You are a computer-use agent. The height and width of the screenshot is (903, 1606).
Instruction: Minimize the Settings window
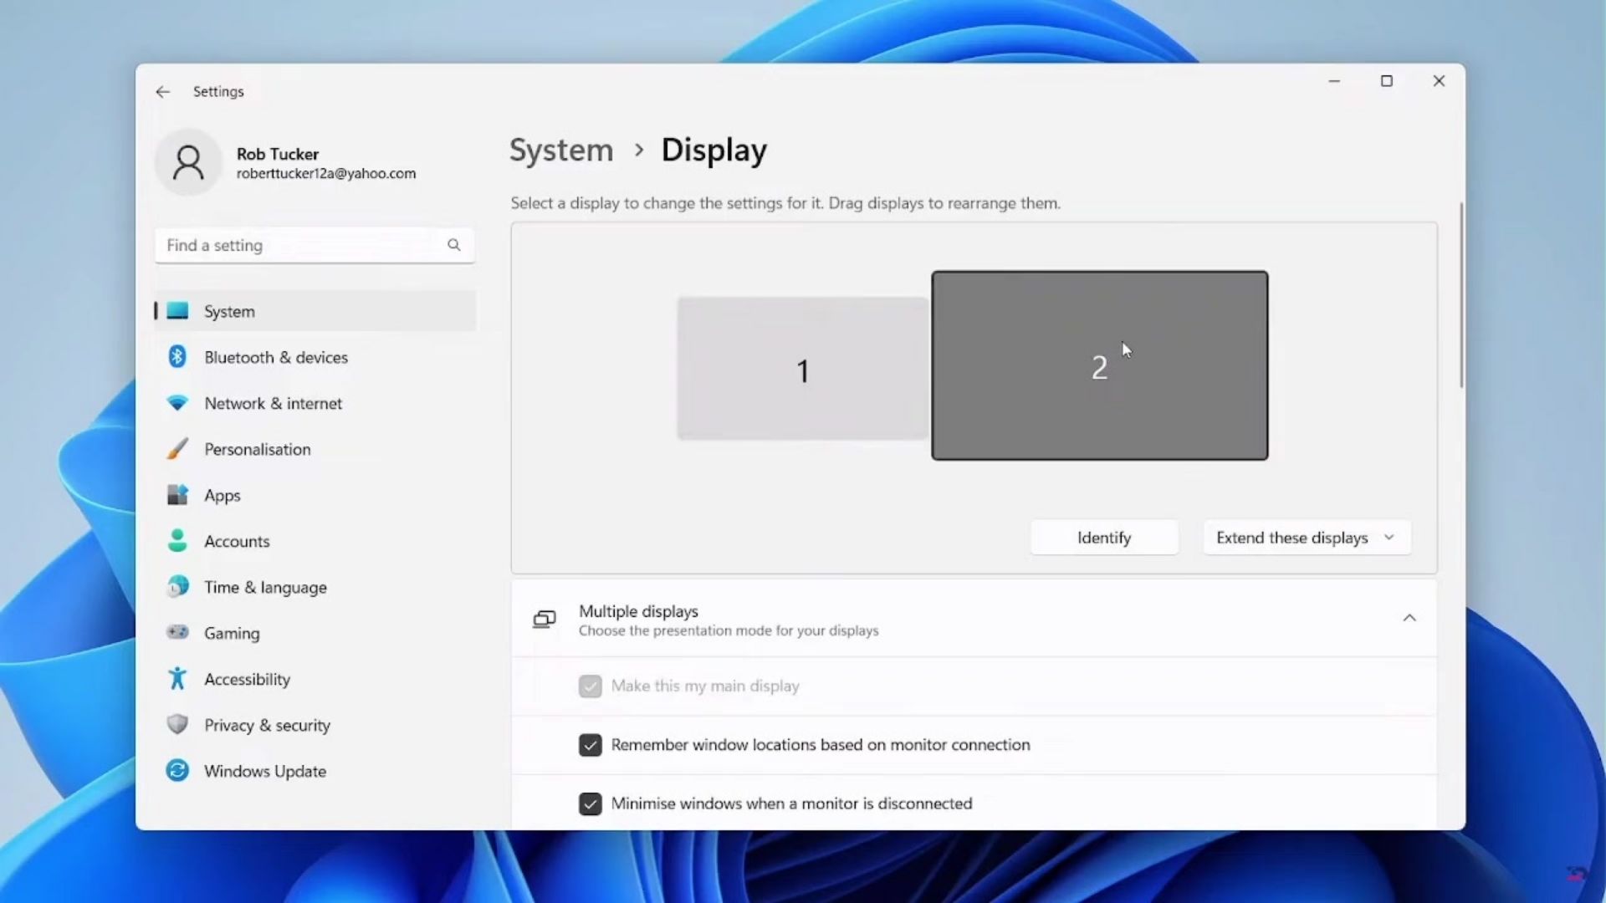click(1334, 81)
